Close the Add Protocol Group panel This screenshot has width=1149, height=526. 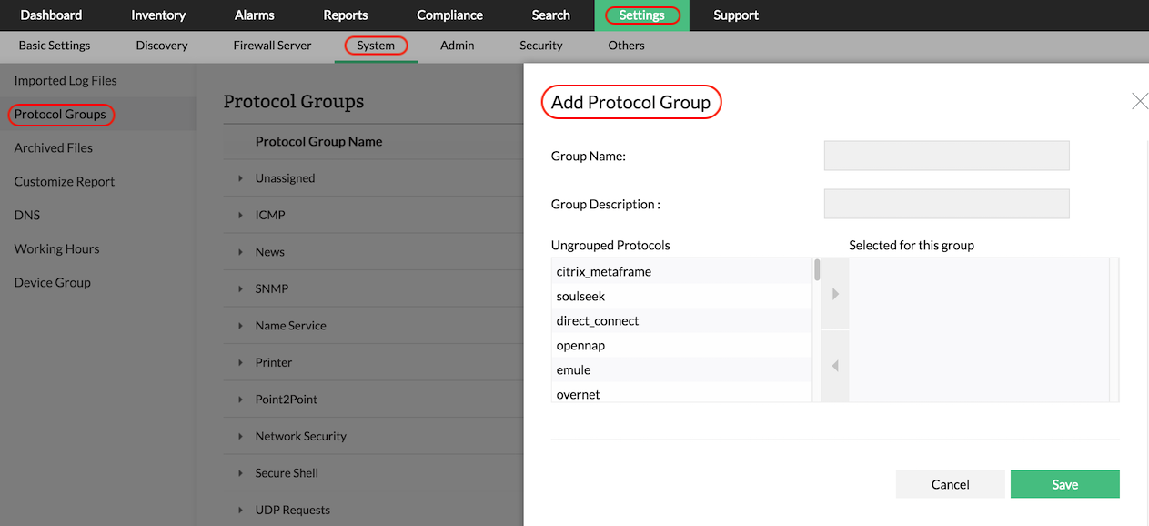[x=1139, y=101]
